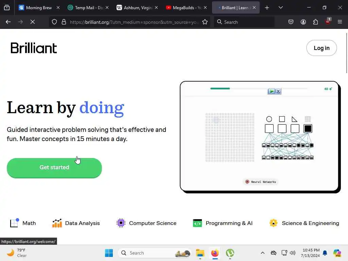Click the Computer Science chip icon
The height and width of the screenshot is (261, 348).
pyautogui.click(x=121, y=223)
